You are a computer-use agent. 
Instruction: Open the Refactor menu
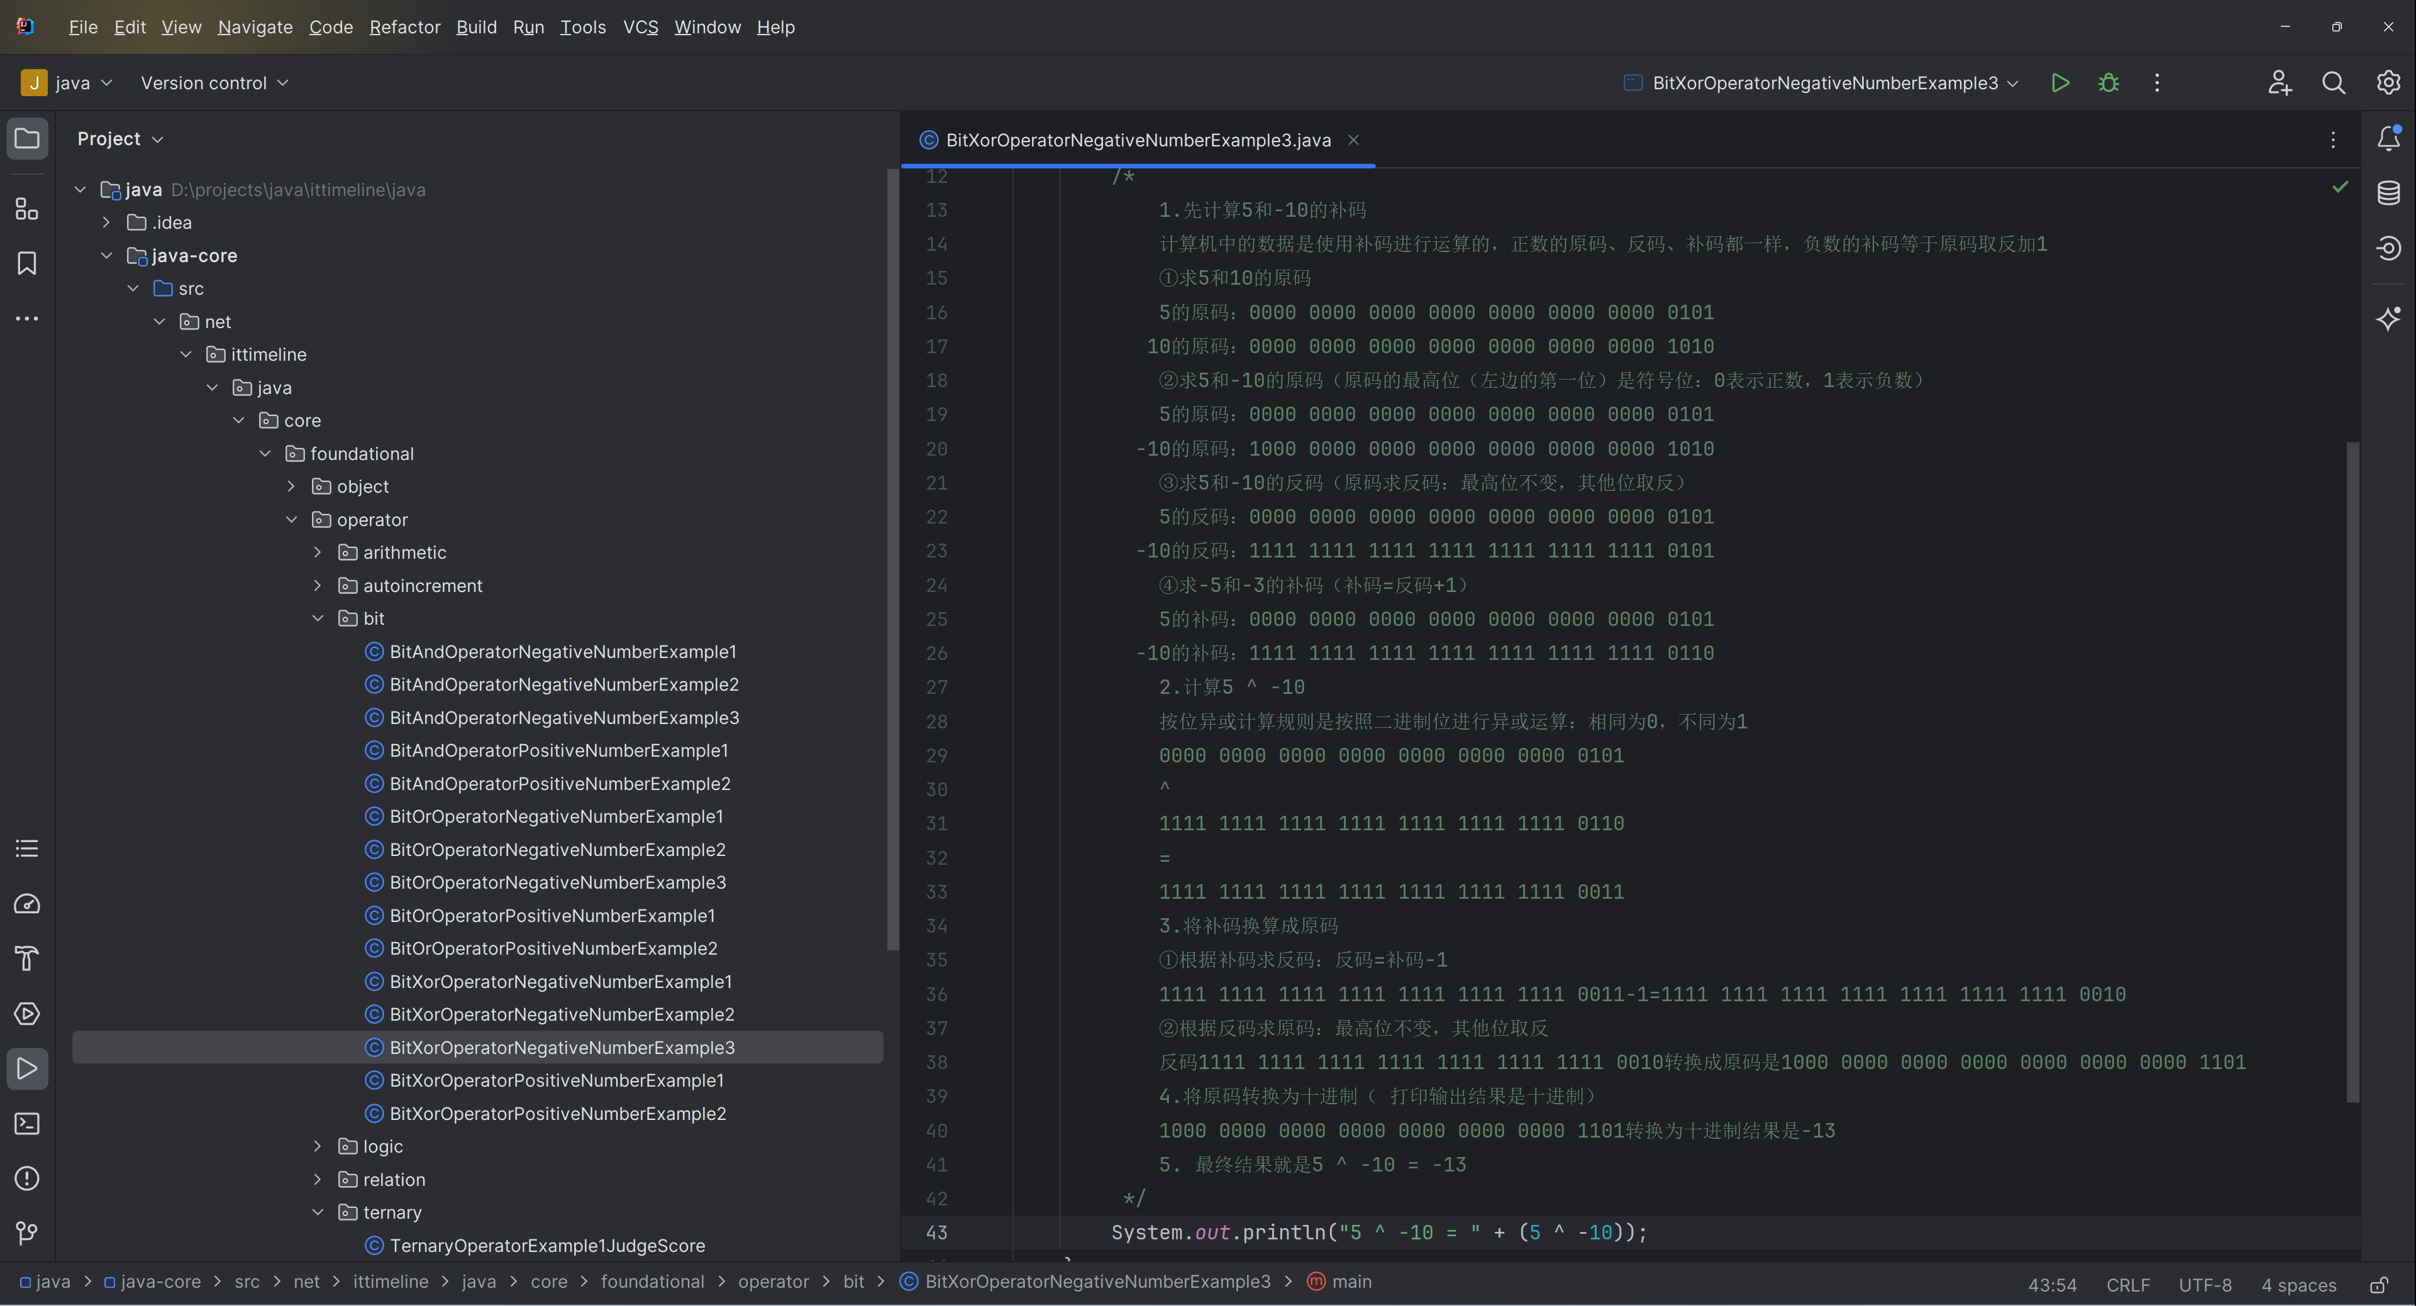[404, 27]
